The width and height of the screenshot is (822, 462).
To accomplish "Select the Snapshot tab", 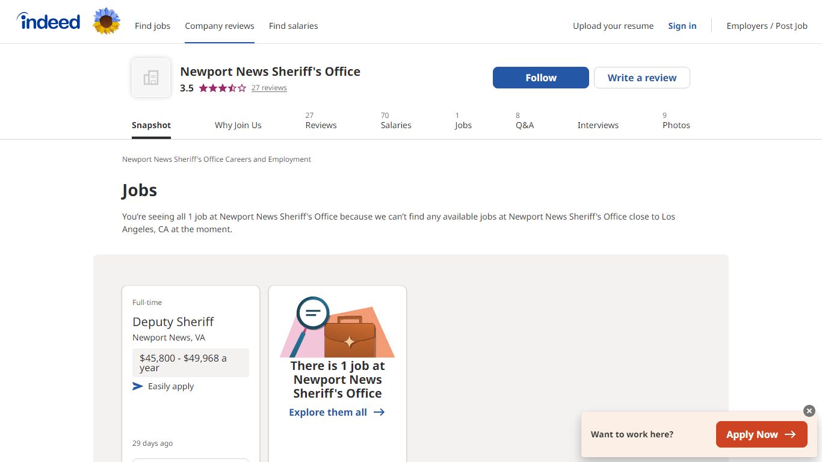I will [151, 125].
